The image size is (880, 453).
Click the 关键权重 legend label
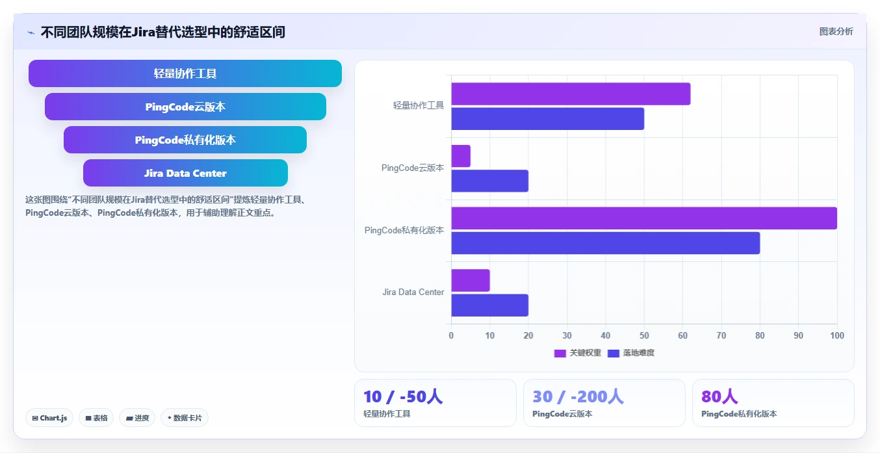coord(586,353)
